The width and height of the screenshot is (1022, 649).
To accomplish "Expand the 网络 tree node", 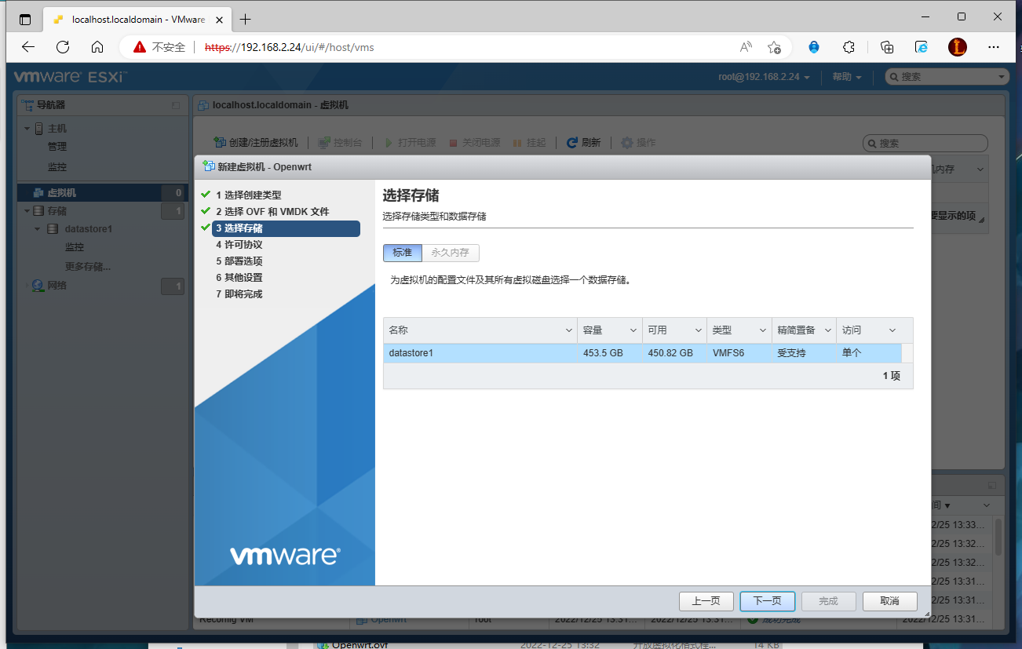I will (x=27, y=286).
